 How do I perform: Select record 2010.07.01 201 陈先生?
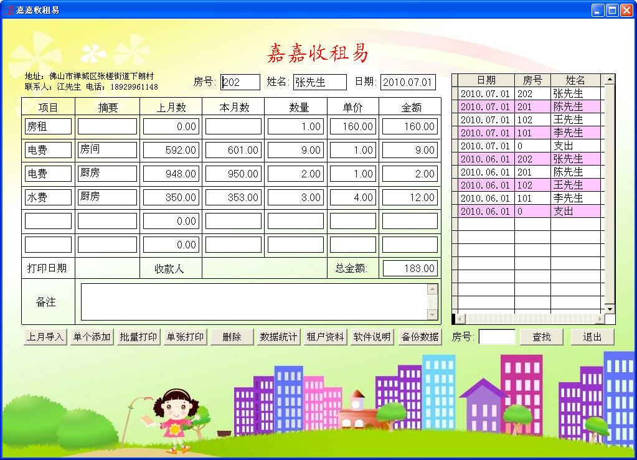(x=529, y=107)
